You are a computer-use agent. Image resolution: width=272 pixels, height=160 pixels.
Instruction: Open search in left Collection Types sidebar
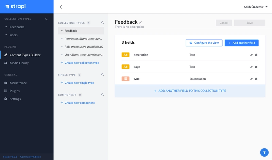pyautogui.click(x=47, y=19)
